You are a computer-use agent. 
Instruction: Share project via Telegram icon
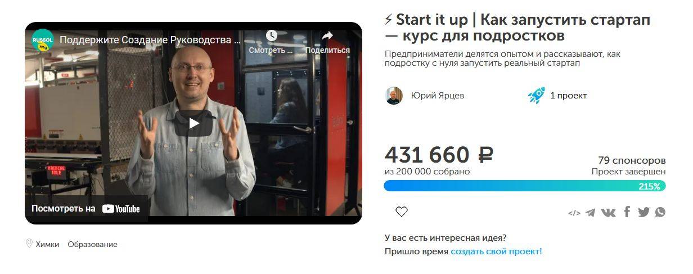coord(590,212)
